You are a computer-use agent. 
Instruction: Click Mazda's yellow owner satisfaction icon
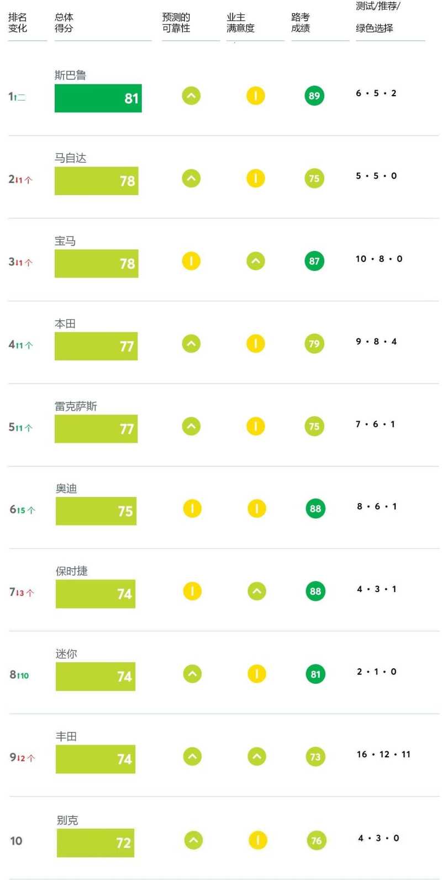point(255,179)
